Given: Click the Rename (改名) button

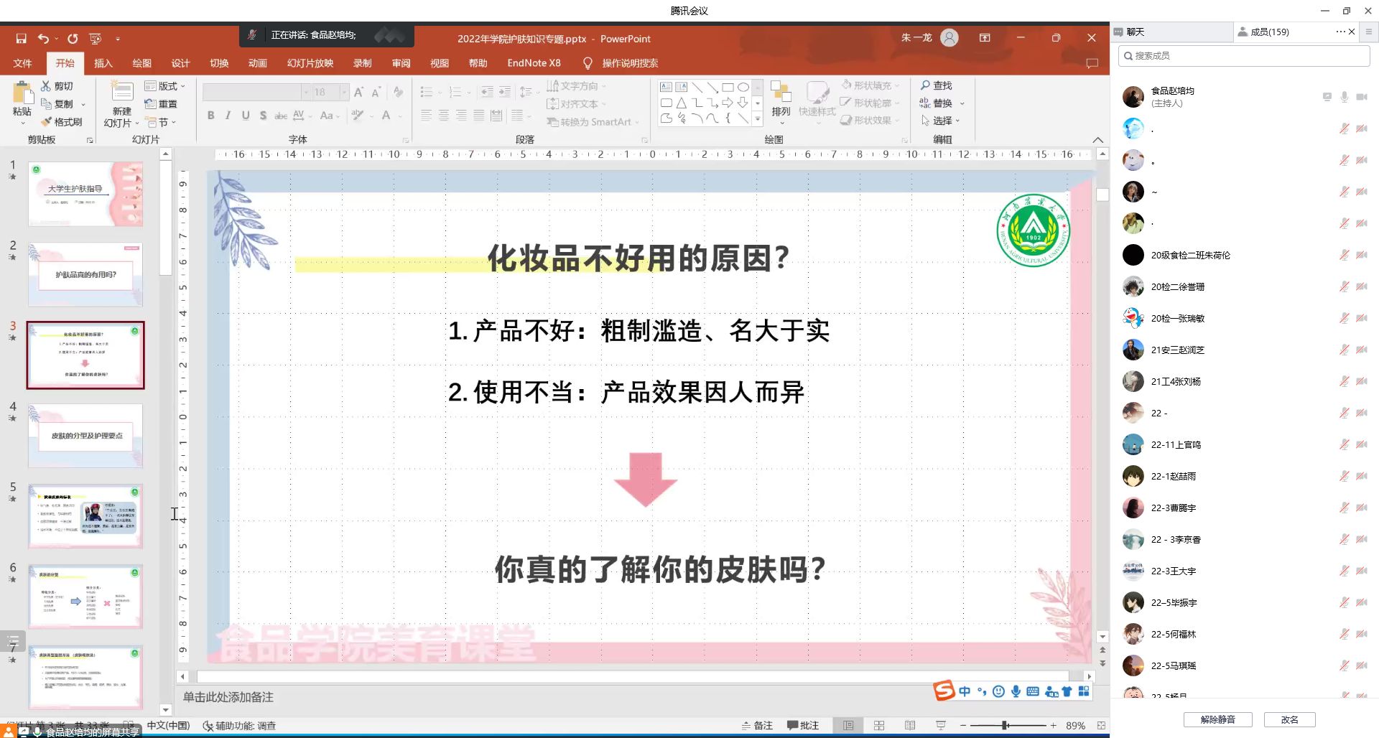Looking at the screenshot, I should (x=1289, y=719).
